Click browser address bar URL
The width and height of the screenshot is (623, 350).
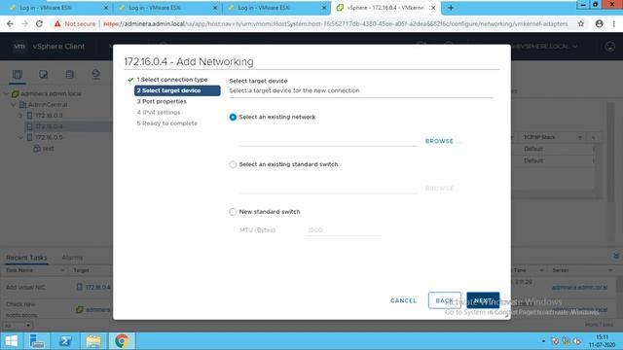click(x=335, y=24)
